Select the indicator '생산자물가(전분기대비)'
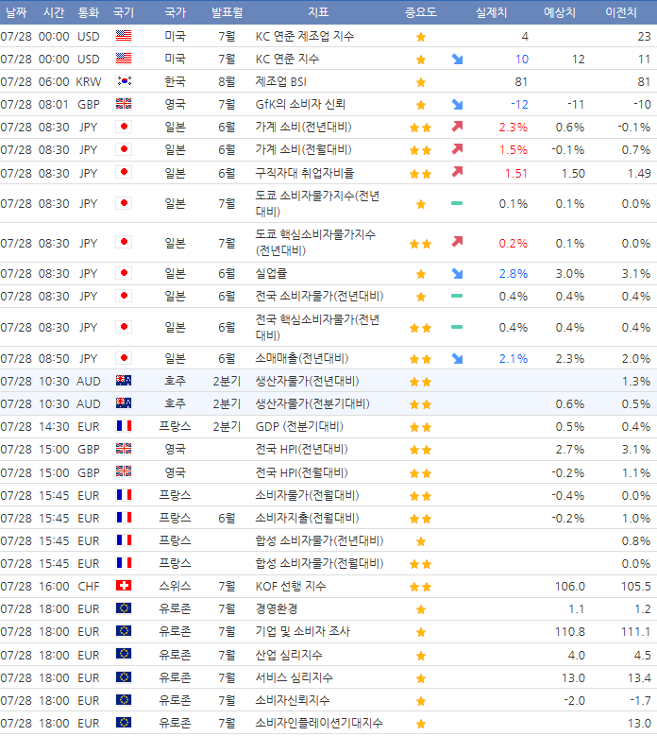 tap(312, 403)
